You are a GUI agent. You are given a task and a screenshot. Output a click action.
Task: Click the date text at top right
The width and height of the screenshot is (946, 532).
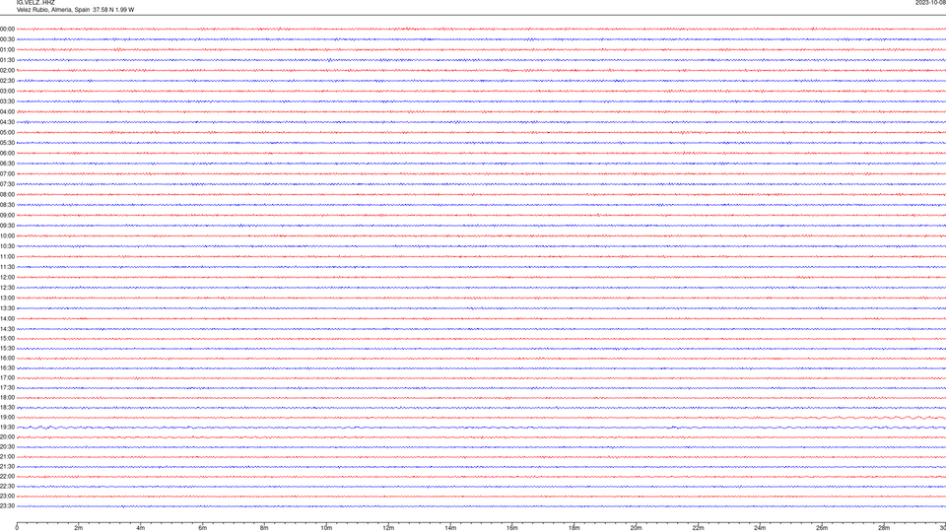tap(930, 2)
